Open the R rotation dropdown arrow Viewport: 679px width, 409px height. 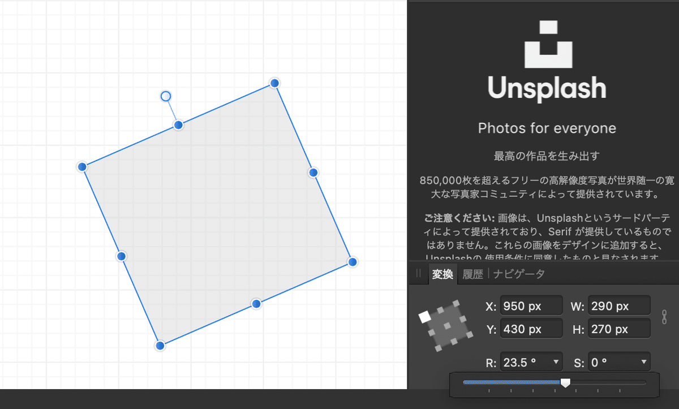(x=556, y=362)
